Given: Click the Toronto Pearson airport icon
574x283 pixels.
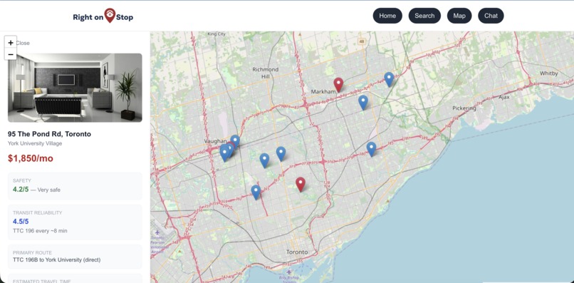Looking at the screenshot, I should (157, 232).
